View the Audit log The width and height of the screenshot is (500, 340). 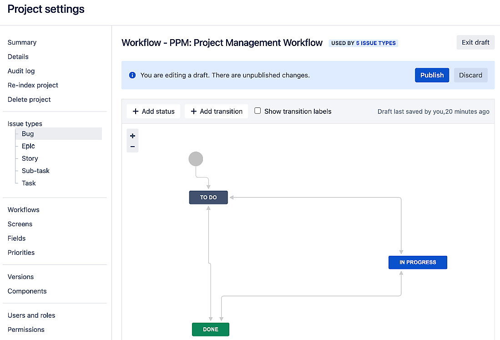coord(21,71)
